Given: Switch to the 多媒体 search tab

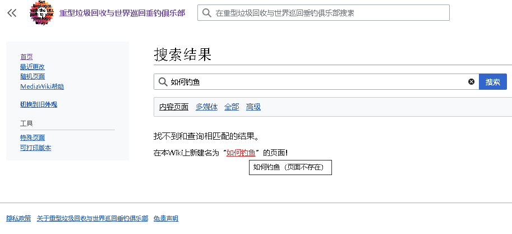Looking at the screenshot, I should (x=206, y=107).
